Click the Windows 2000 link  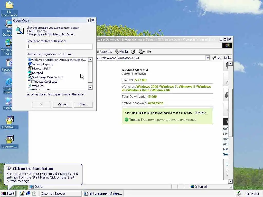tap(147, 87)
